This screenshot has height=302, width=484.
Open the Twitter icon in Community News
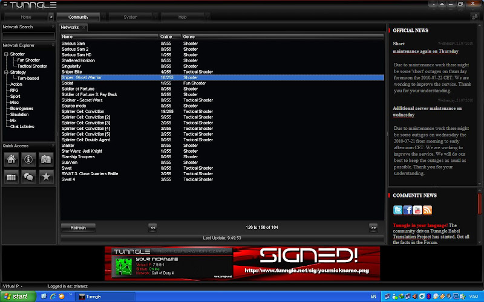tap(397, 210)
